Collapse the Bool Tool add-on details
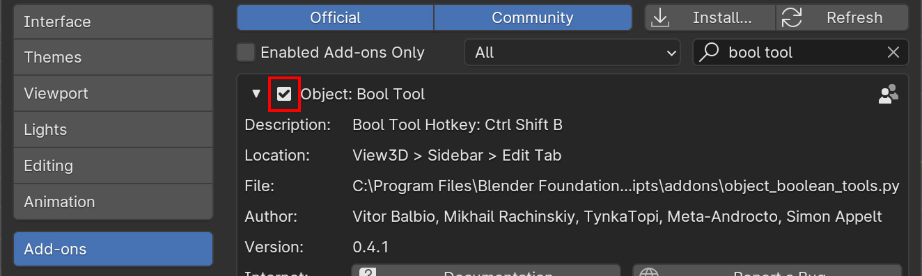This screenshot has height=276, width=922. pos(256,94)
